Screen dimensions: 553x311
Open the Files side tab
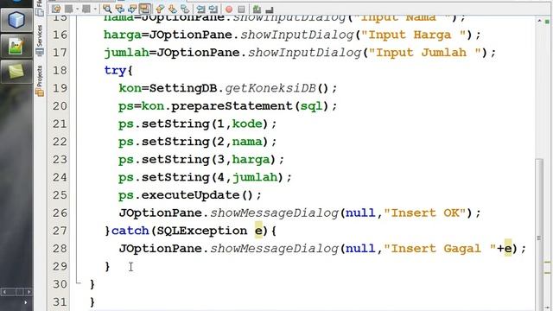40,8
